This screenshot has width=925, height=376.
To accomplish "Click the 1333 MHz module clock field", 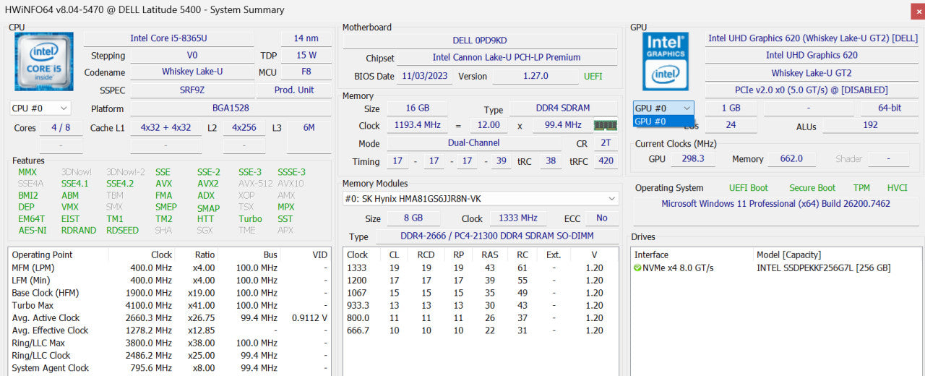I will point(518,218).
